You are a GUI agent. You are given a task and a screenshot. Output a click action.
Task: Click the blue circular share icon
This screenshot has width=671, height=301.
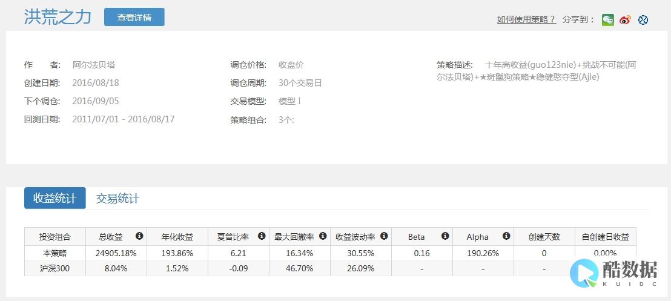(x=643, y=20)
